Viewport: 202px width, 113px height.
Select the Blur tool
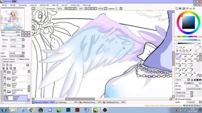tap(196, 74)
